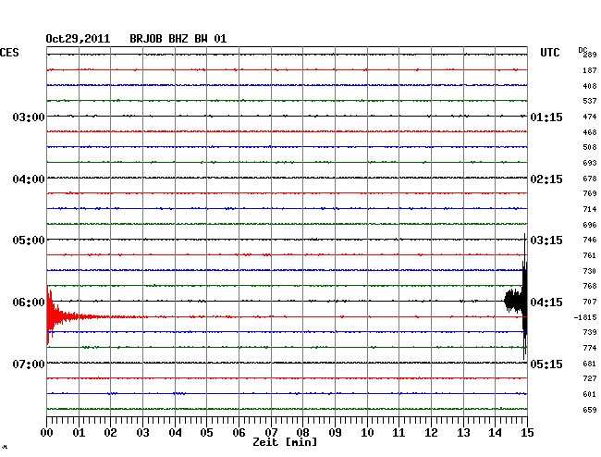Click the 00 minute axis label
Image resolution: width=601 pixels, height=457 pixels.
point(46,433)
